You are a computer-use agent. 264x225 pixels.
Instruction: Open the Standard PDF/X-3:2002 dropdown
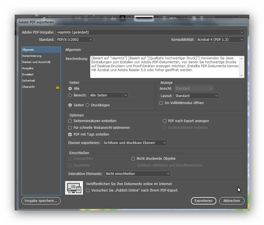tap(74, 40)
